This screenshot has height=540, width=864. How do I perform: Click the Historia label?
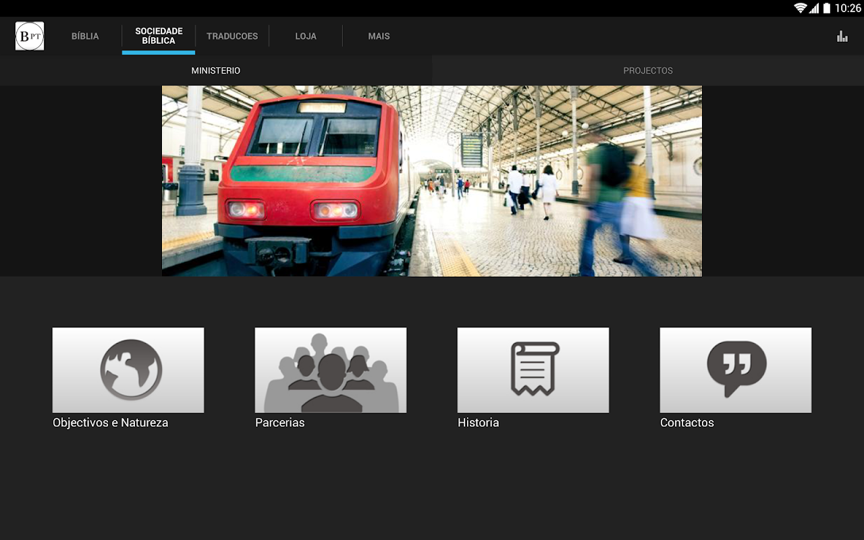point(479,423)
